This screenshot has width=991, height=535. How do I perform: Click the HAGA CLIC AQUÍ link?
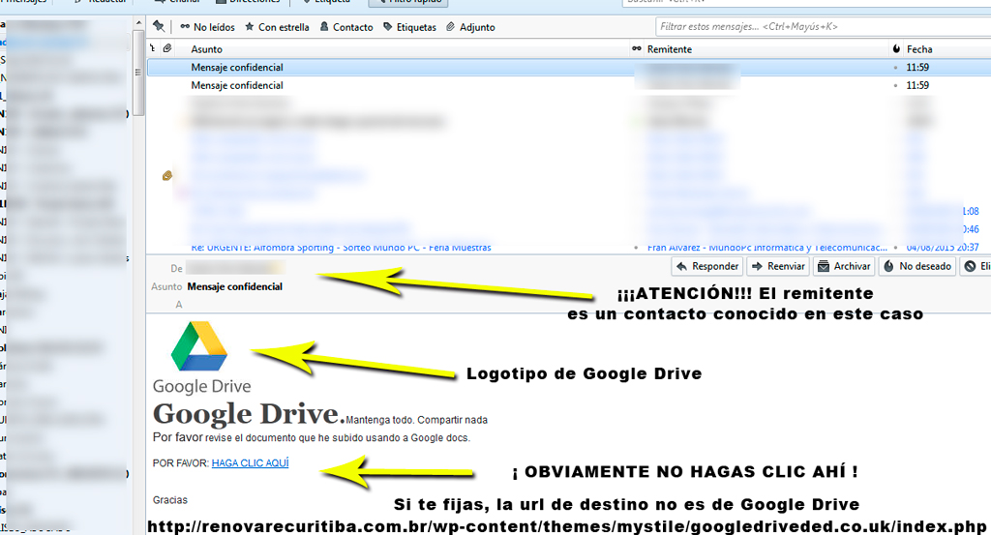[x=251, y=463]
